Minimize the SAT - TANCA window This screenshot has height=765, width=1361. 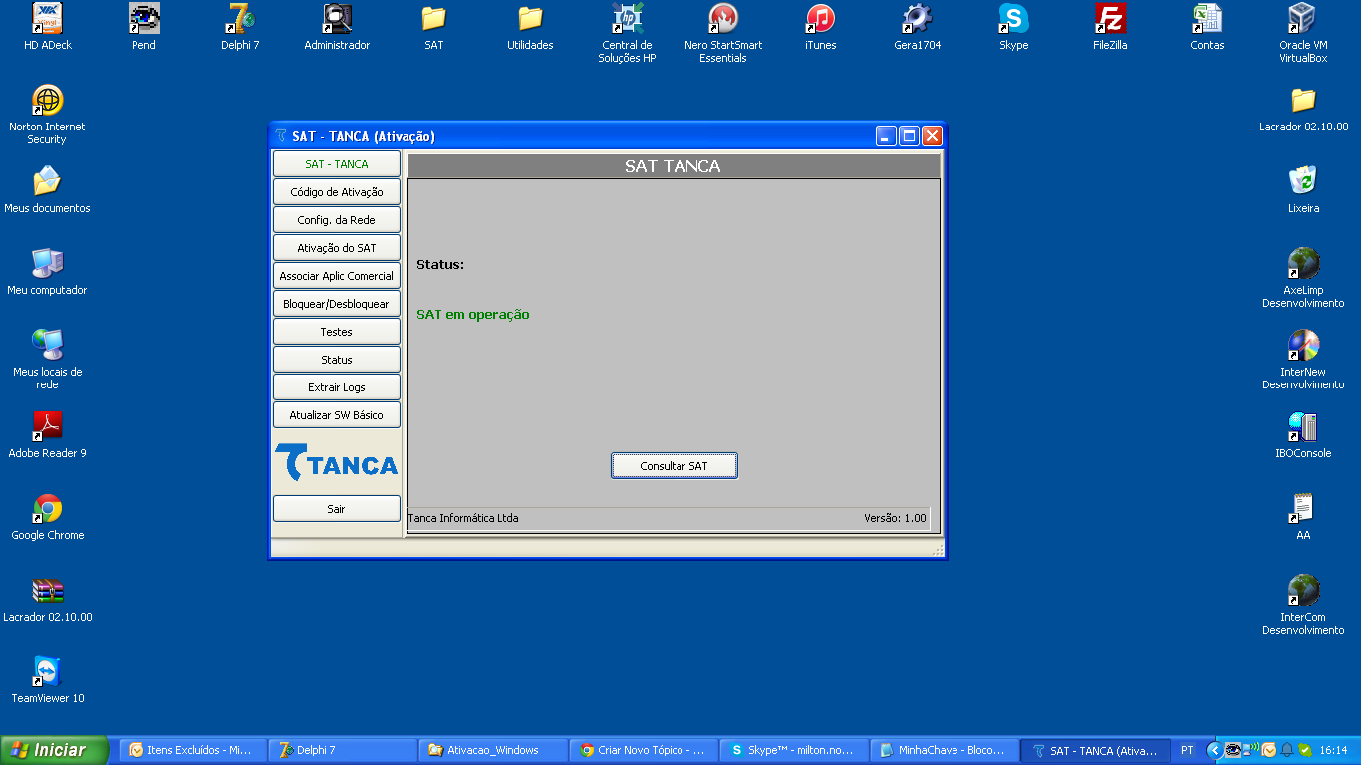click(886, 136)
